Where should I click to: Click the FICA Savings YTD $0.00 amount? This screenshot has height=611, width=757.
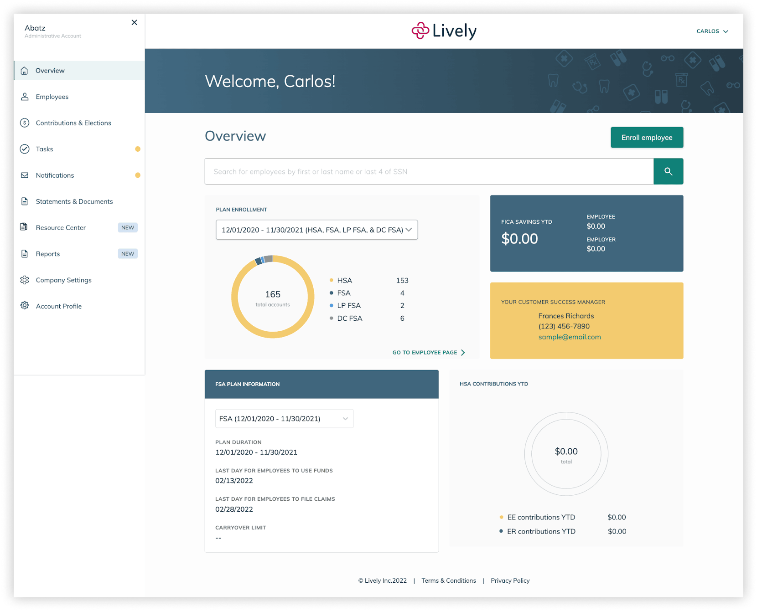[519, 239]
